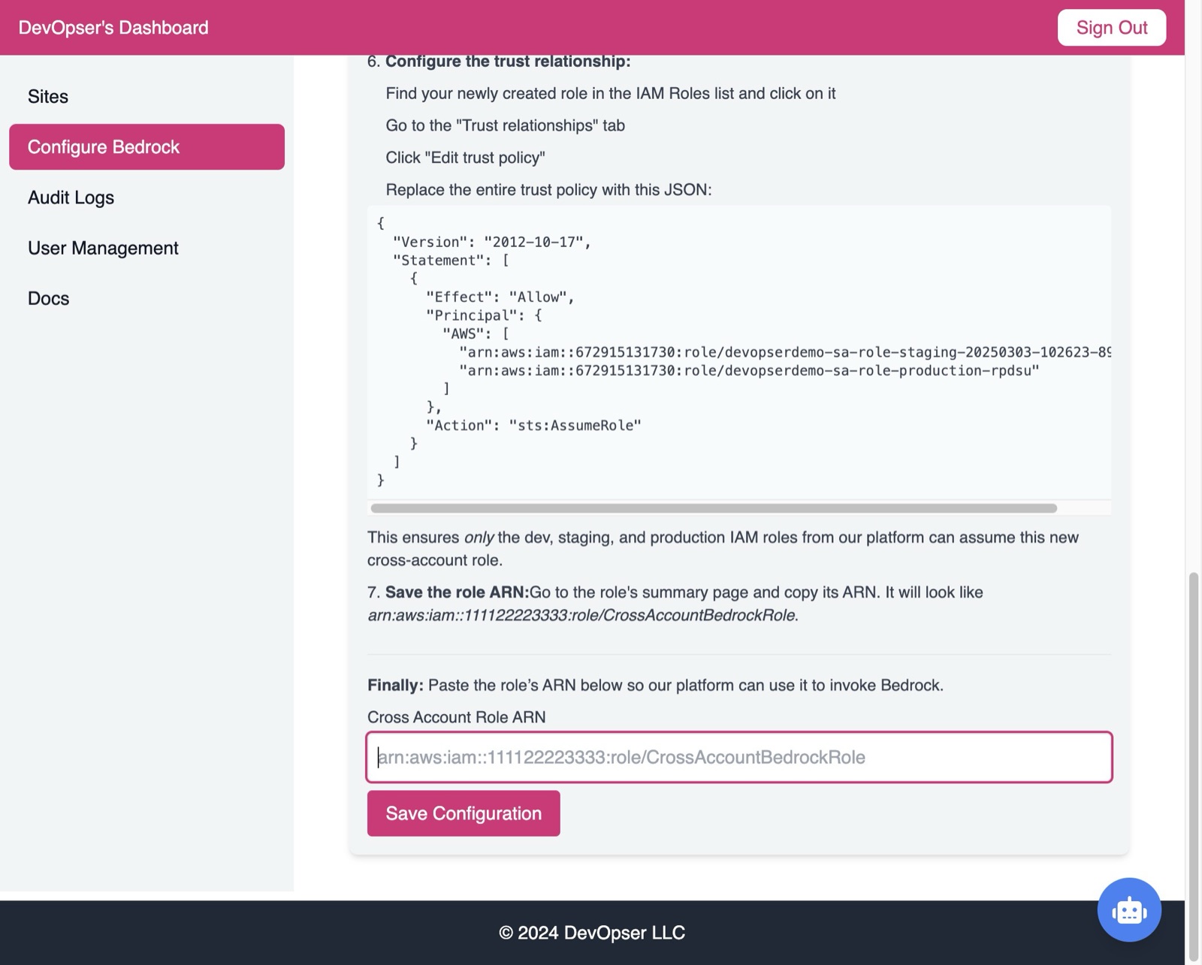This screenshot has width=1202, height=965.
Task: Click 'Go to the "Trust relationships" tab' text
Action: [506, 125]
